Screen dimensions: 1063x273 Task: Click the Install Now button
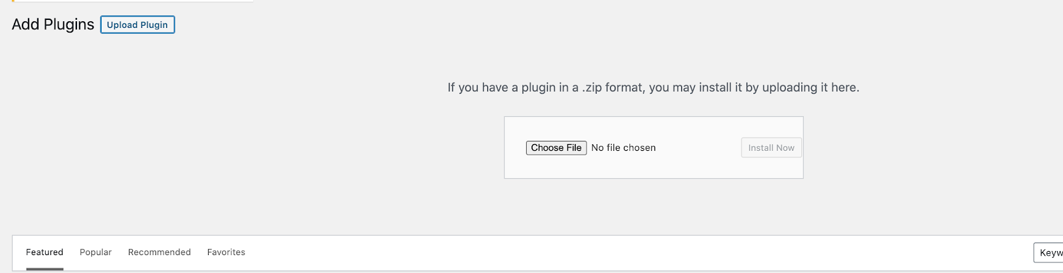click(x=771, y=147)
